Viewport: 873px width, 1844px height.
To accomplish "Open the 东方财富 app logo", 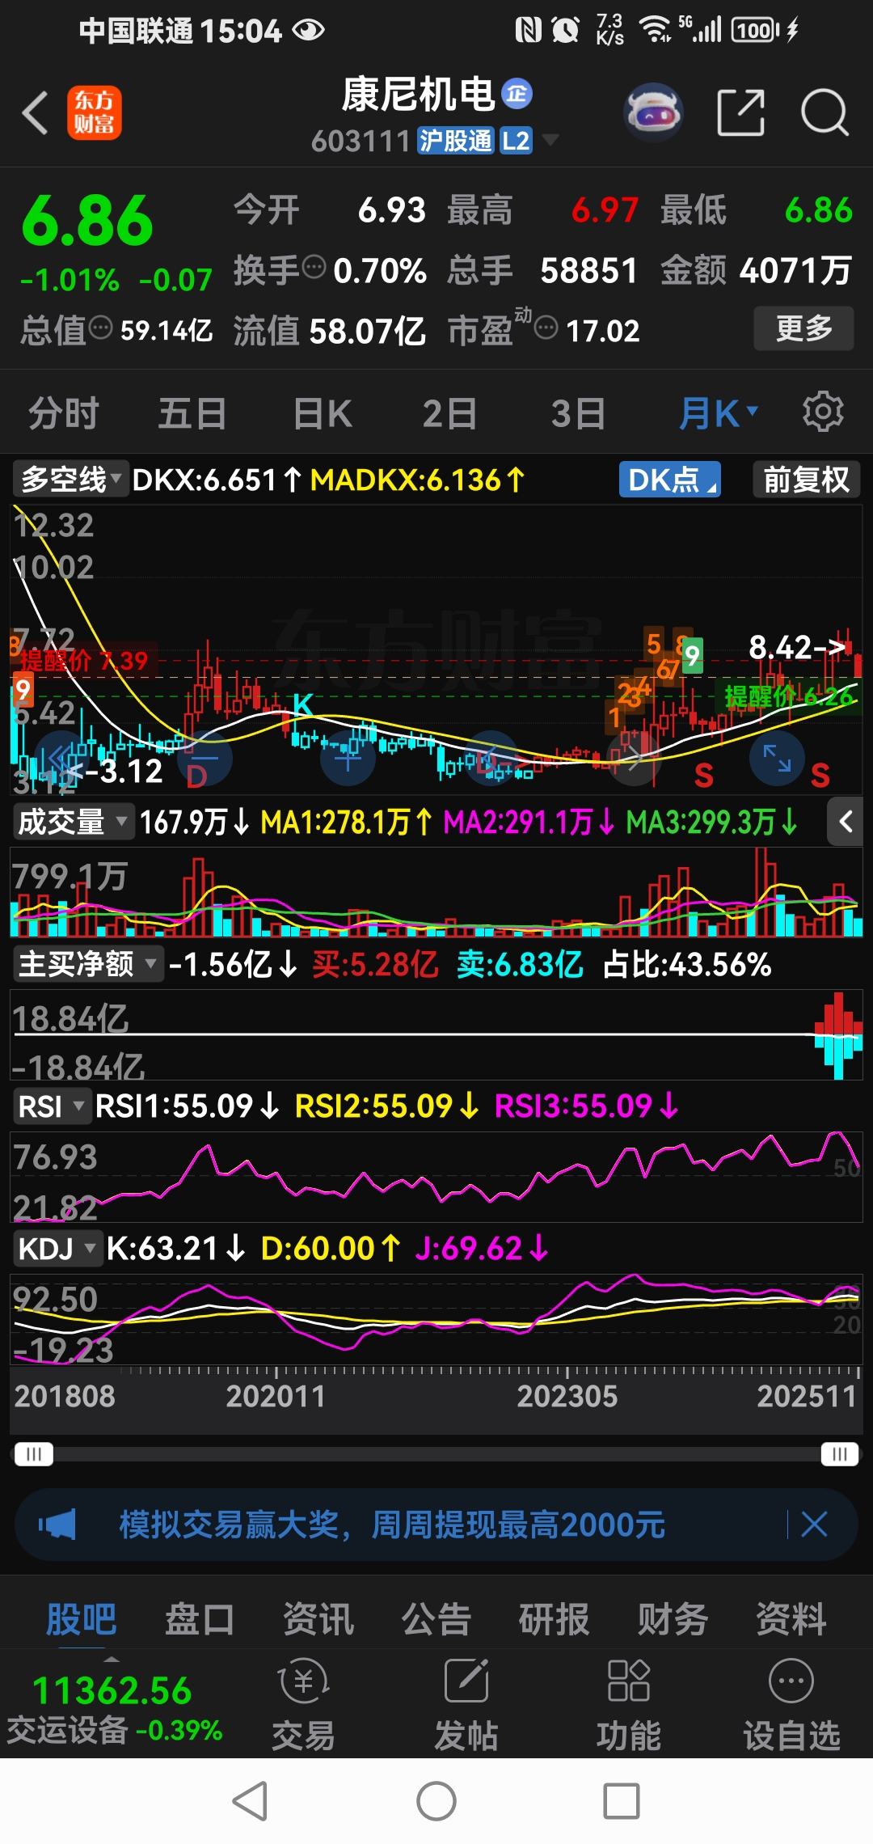I will click(94, 112).
